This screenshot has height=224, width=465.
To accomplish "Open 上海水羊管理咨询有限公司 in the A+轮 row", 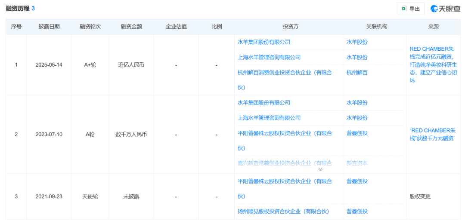I will pyautogui.click(x=269, y=57).
